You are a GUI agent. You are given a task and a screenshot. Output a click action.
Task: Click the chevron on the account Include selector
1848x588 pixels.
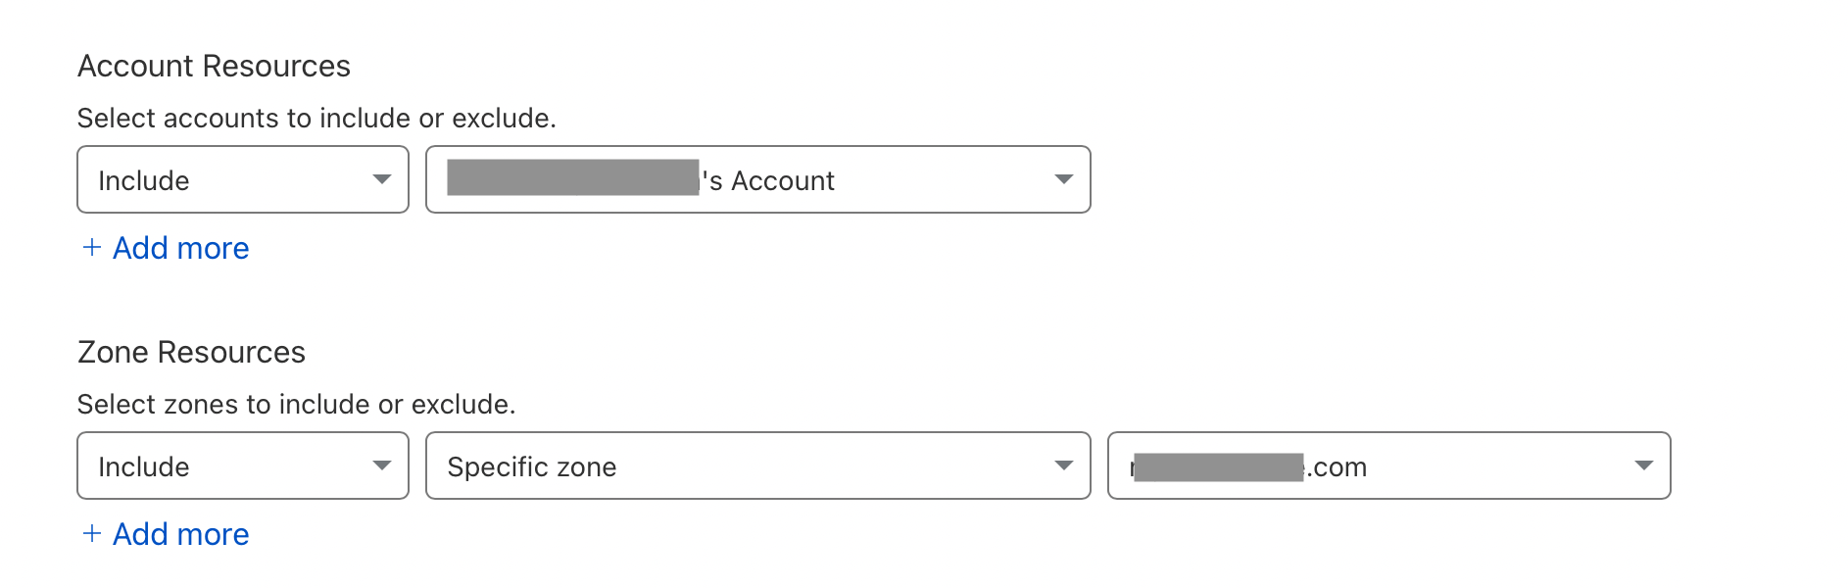point(383,179)
